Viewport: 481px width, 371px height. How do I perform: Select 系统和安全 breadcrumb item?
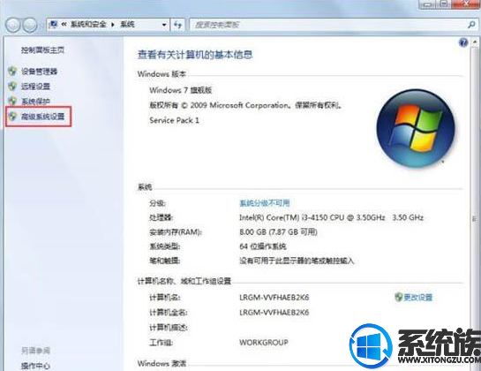click(88, 25)
